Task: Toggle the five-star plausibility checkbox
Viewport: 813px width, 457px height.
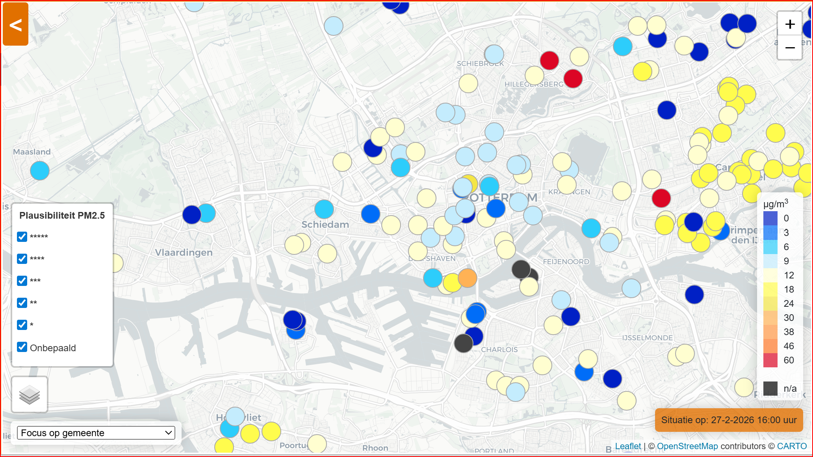Action: pos(22,236)
